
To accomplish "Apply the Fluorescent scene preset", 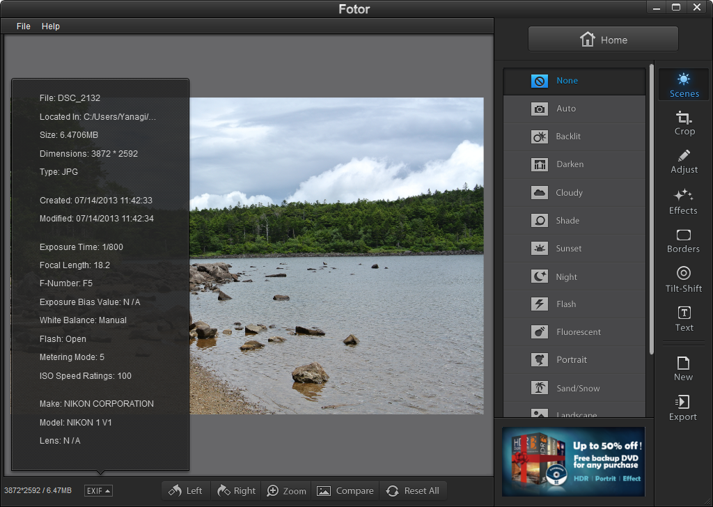I will coord(574,332).
